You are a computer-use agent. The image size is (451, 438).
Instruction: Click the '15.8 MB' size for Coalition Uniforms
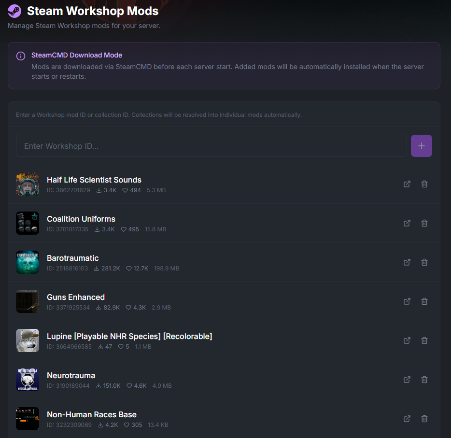click(x=155, y=229)
